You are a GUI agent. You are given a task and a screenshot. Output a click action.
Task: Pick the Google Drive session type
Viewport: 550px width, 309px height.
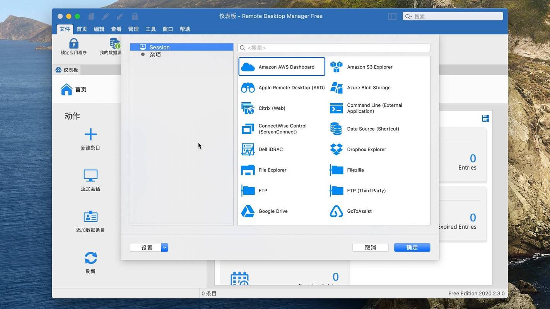(273, 211)
